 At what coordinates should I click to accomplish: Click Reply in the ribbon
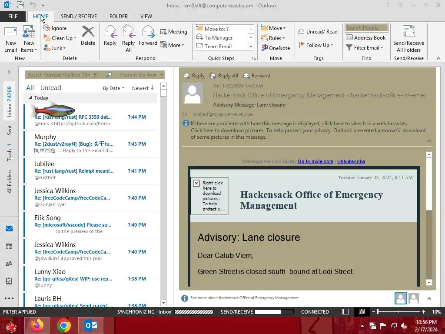(x=110, y=36)
